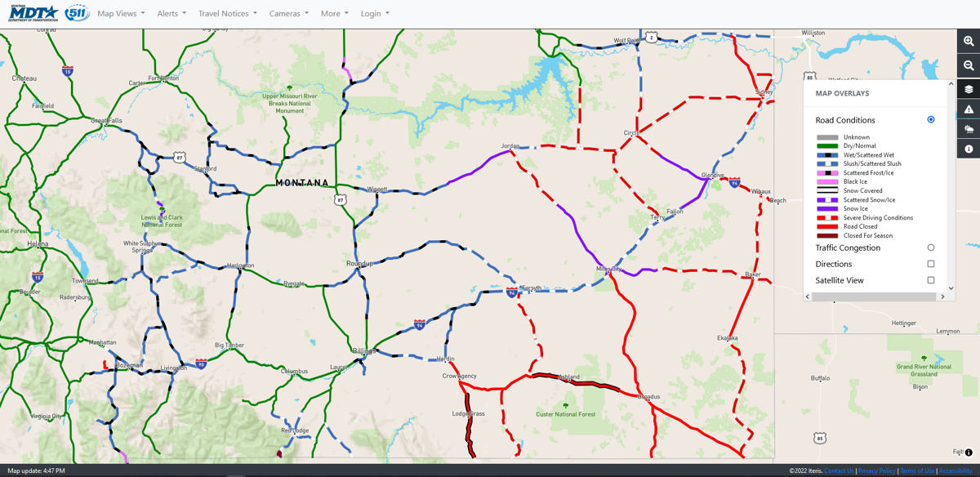This screenshot has width=980, height=477.
Task: Click the information circle icon
Action: click(969, 149)
